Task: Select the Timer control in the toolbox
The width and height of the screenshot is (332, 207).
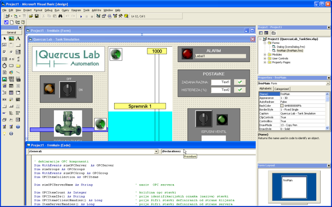Action: pyautogui.click(x=5, y=65)
